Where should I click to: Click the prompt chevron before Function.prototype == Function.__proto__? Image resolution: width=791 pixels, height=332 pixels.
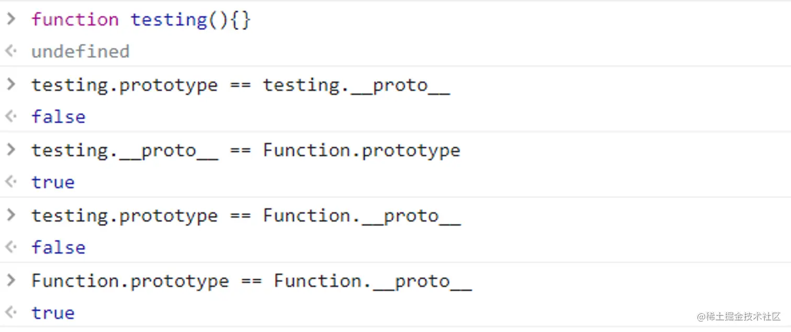(x=10, y=280)
